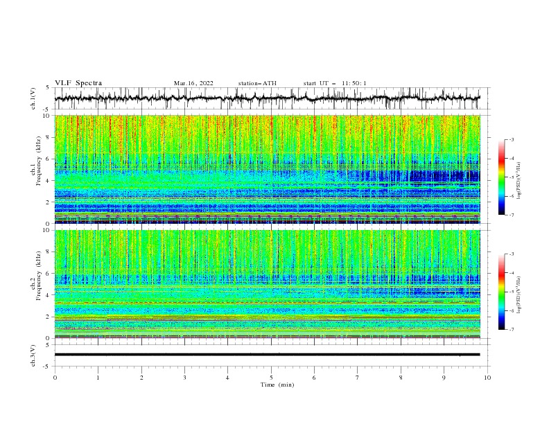
Task: Click the 'station=ATH' header label
Action: tap(257, 83)
